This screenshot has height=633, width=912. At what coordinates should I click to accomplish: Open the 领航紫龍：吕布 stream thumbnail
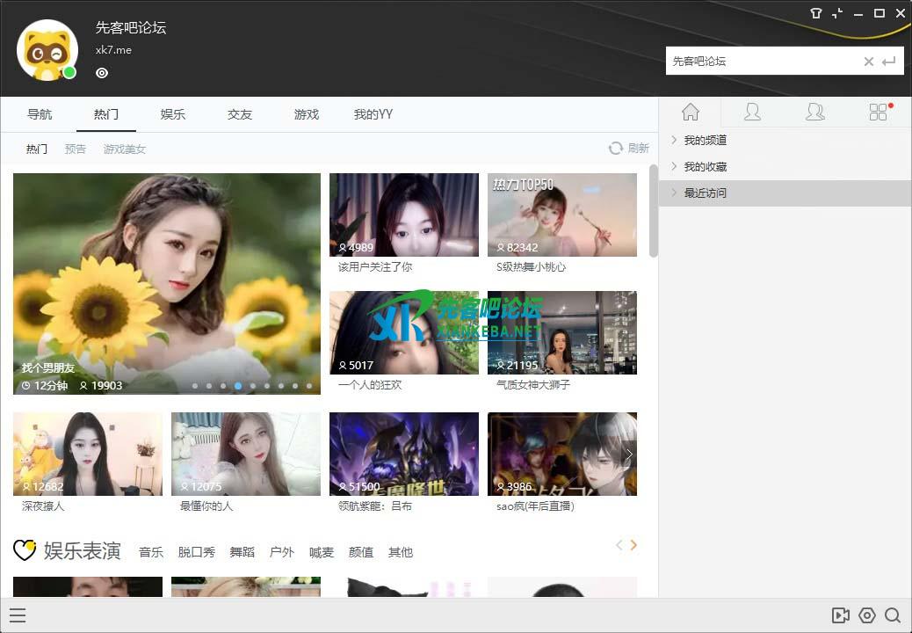(x=404, y=454)
